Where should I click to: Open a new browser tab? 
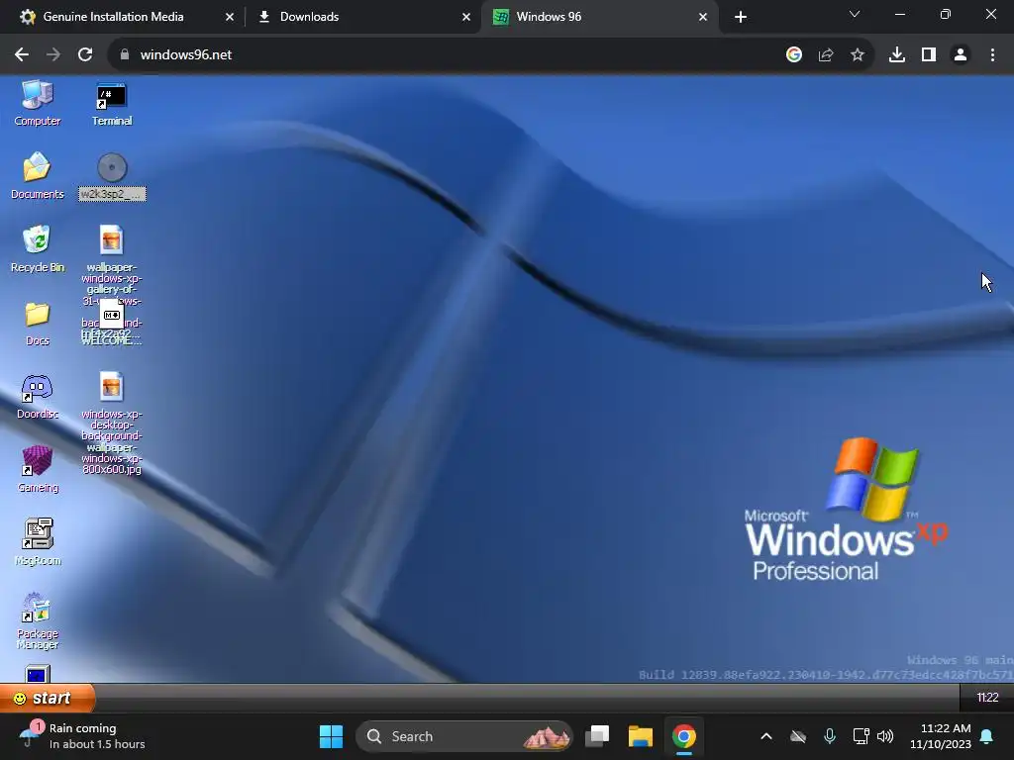pyautogui.click(x=741, y=17)
